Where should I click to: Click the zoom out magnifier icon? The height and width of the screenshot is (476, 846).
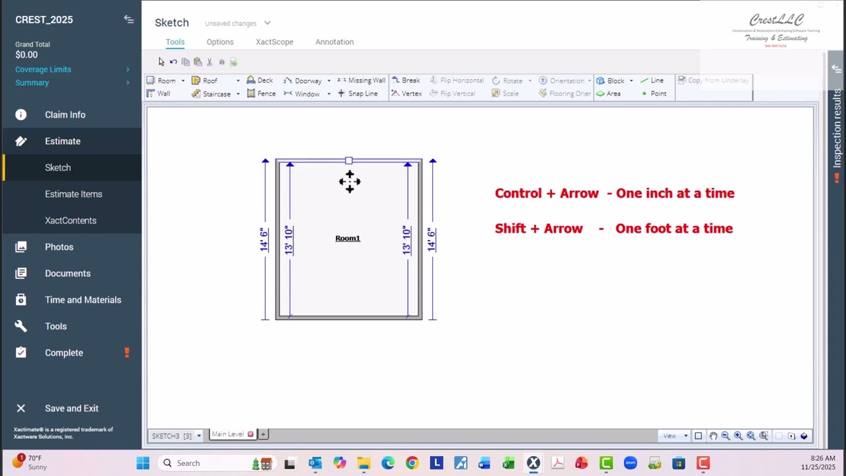pyautogui.click(x=726, y=436)
